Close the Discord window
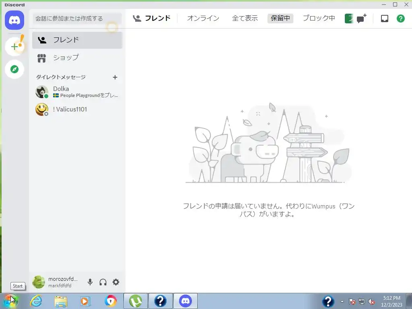 (406, 4)
